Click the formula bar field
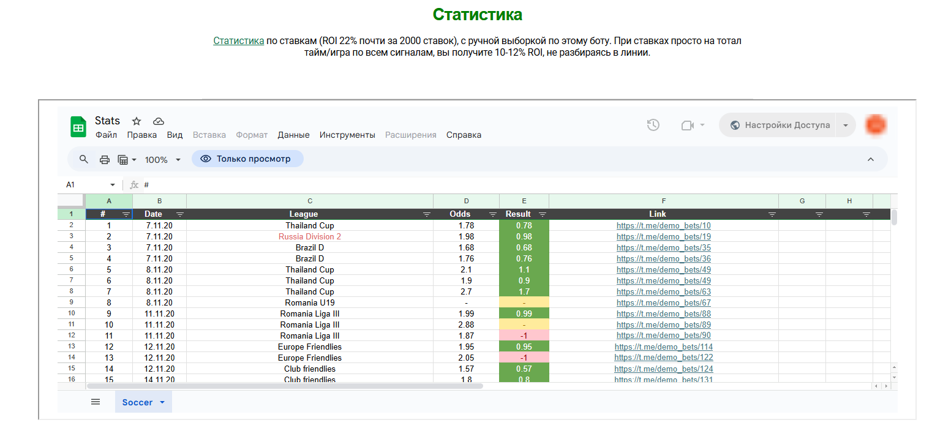Screen dimensions: 932x428 pos(519,184)
